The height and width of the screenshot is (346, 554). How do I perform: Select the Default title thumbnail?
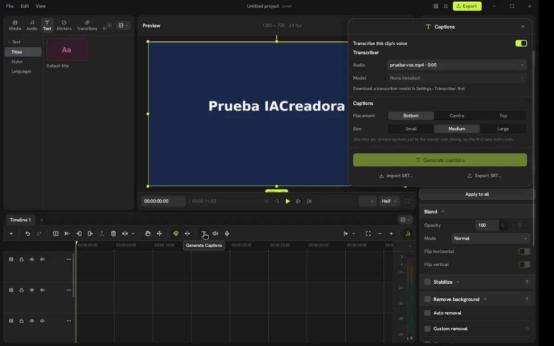click(x=67, y=50)
